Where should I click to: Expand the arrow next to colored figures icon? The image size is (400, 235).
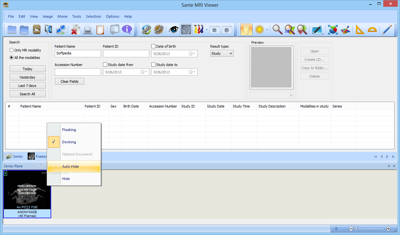(207, 30)
